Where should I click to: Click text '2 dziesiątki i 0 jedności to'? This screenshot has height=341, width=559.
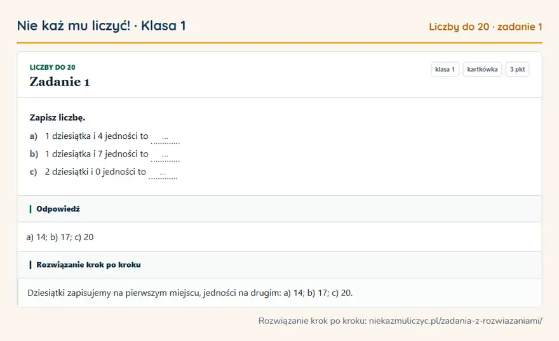point(95,172)
